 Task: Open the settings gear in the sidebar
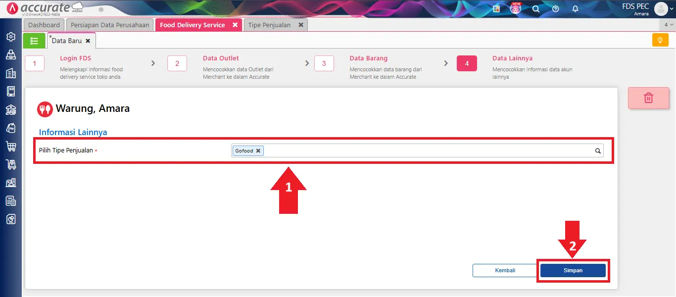[x=10, y=37]
